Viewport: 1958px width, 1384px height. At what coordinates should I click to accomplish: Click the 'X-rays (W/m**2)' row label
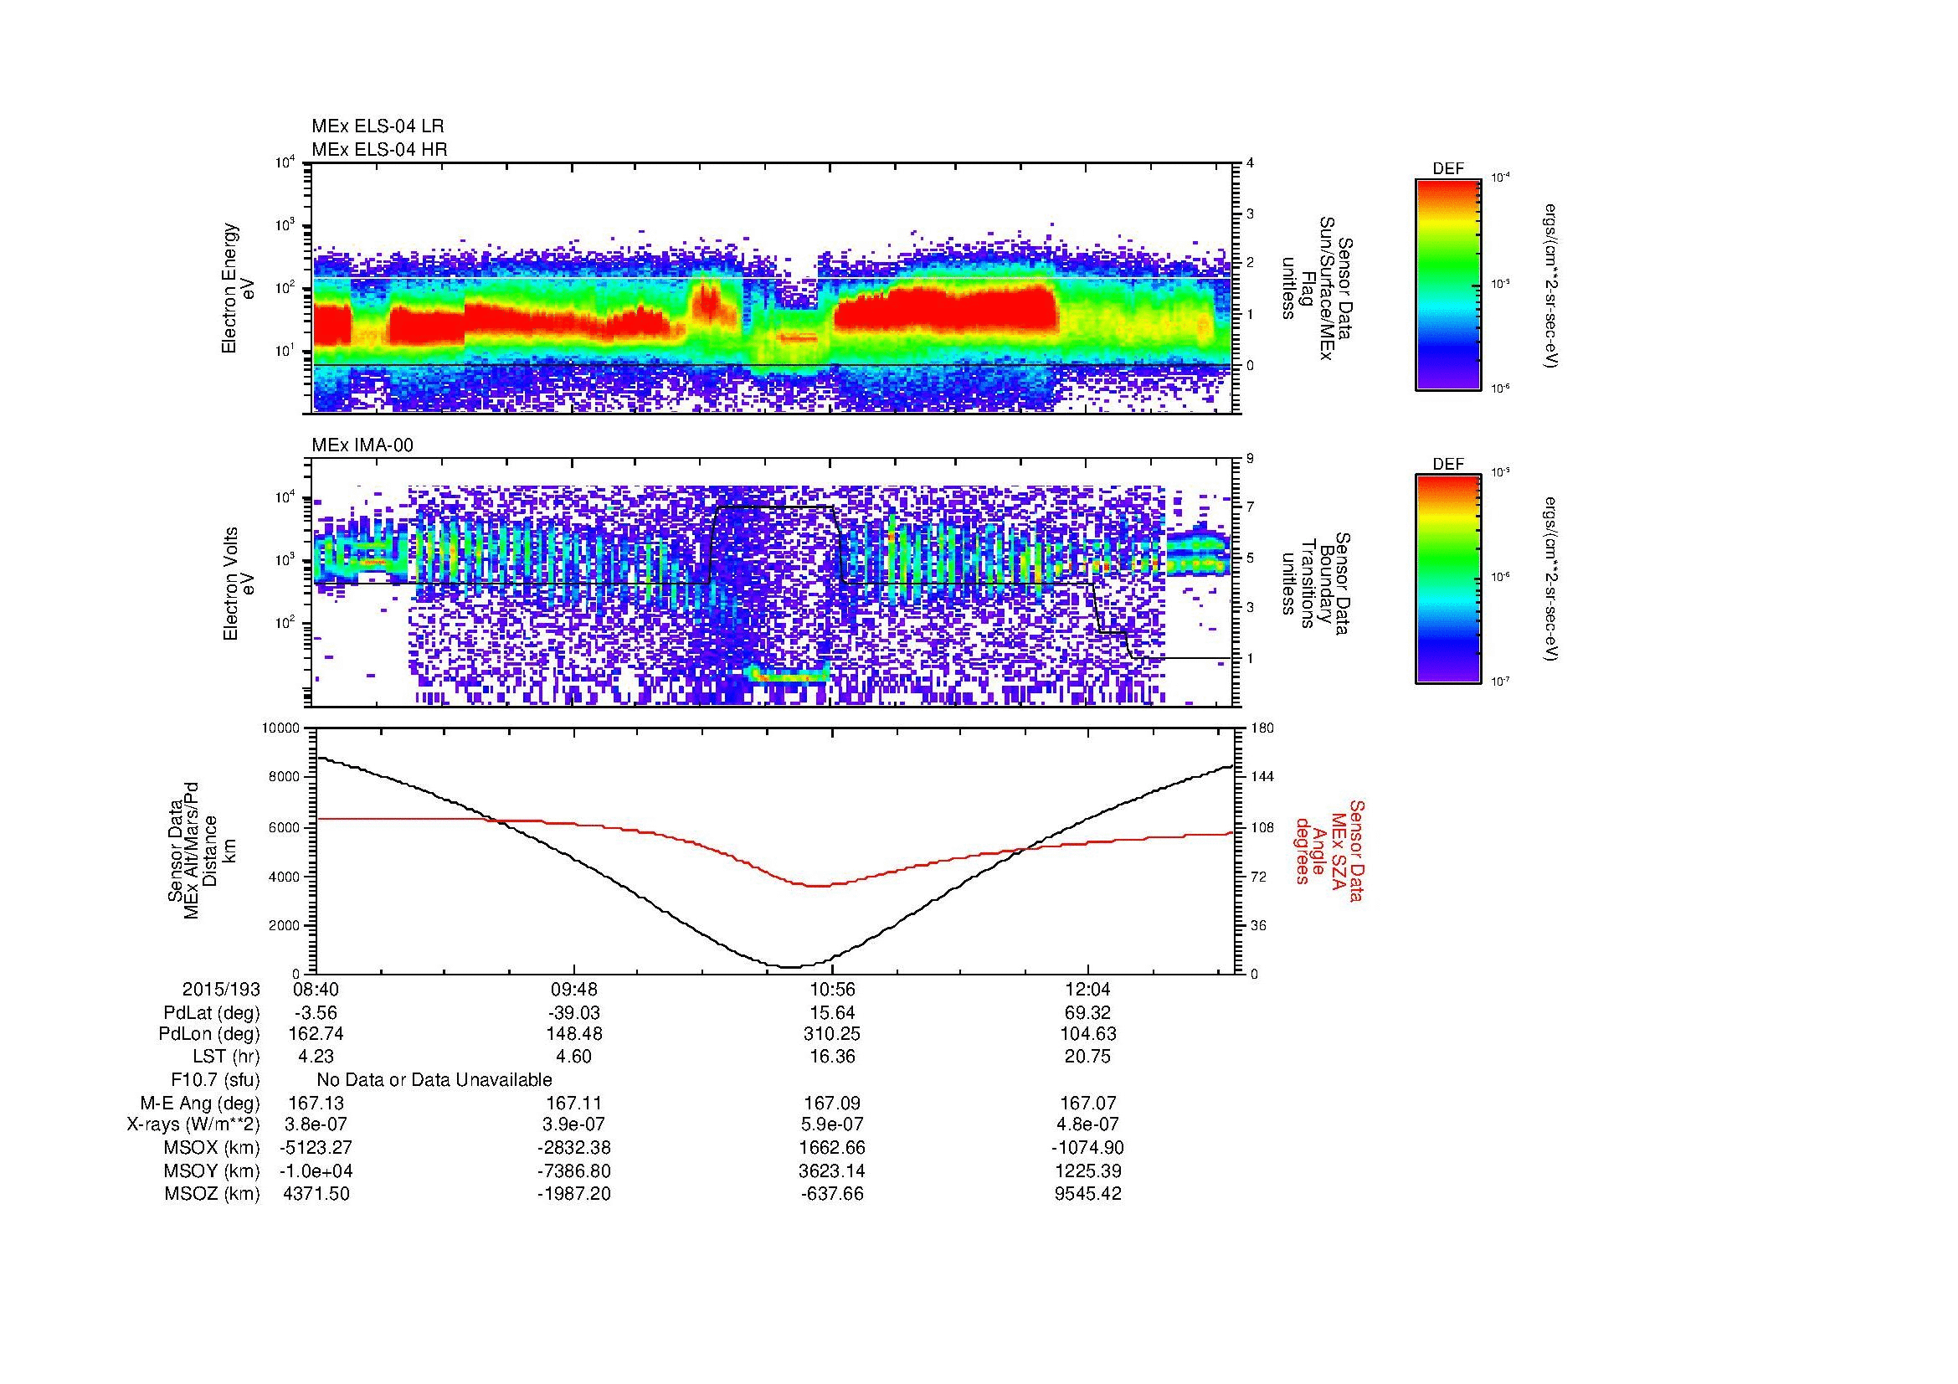click(193, 1124)
